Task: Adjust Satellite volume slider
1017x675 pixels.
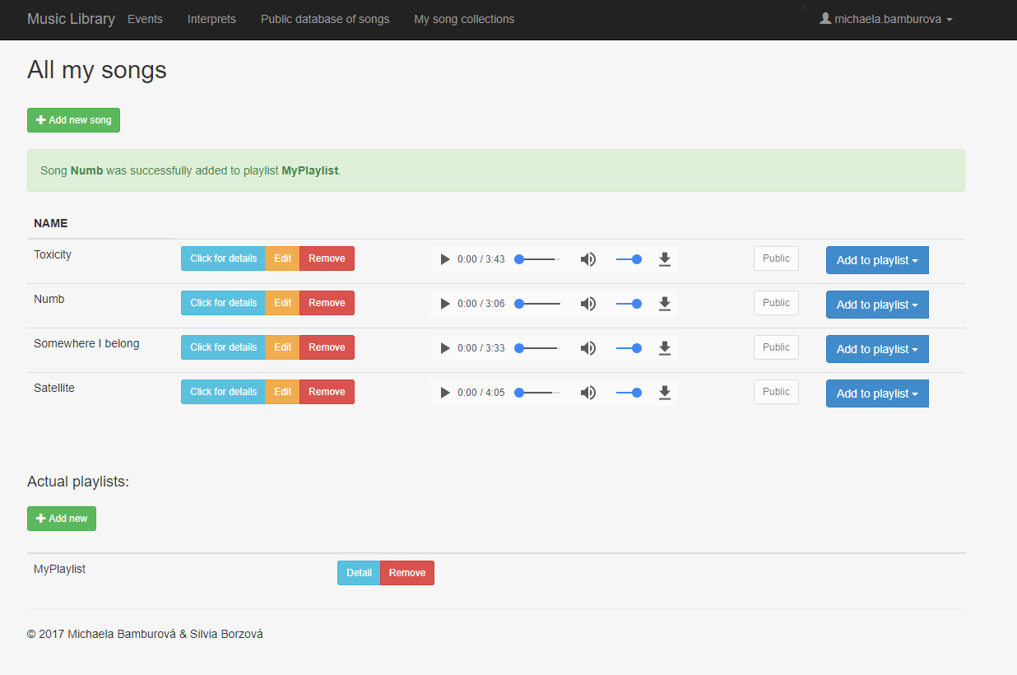Action: (x=629, y=393)
